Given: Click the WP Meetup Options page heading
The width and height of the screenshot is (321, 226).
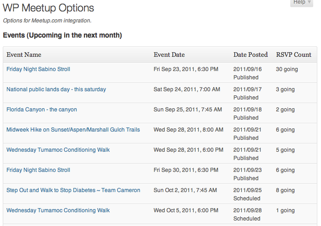Looking at the screenshot, I should pos(48,8).
